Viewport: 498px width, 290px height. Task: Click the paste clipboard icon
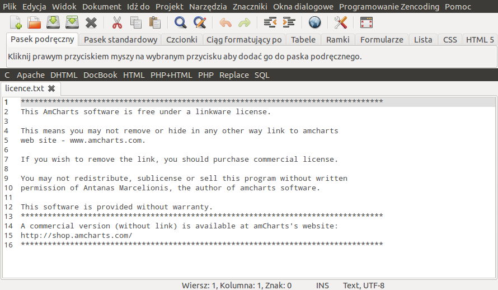point(154,22)
